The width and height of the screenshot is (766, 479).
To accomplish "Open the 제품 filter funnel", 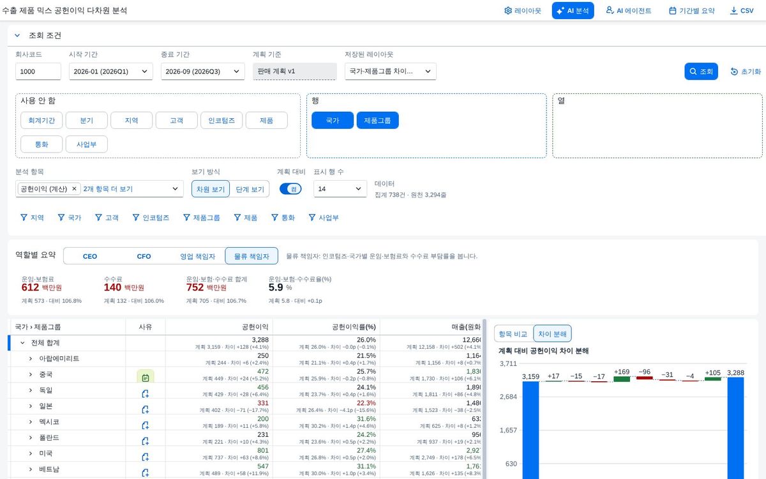I will point(245,218).
